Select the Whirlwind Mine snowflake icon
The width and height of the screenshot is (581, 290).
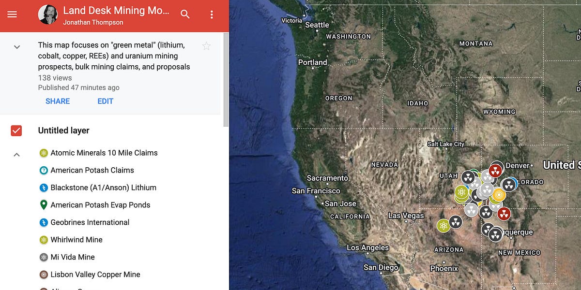43,240
